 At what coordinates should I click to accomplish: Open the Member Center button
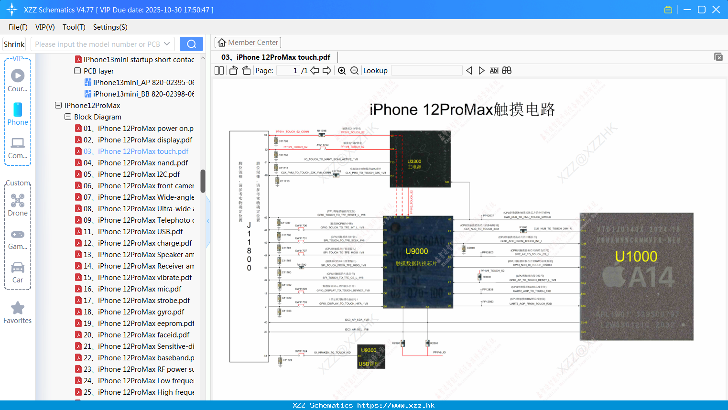[x=248, y=43]
